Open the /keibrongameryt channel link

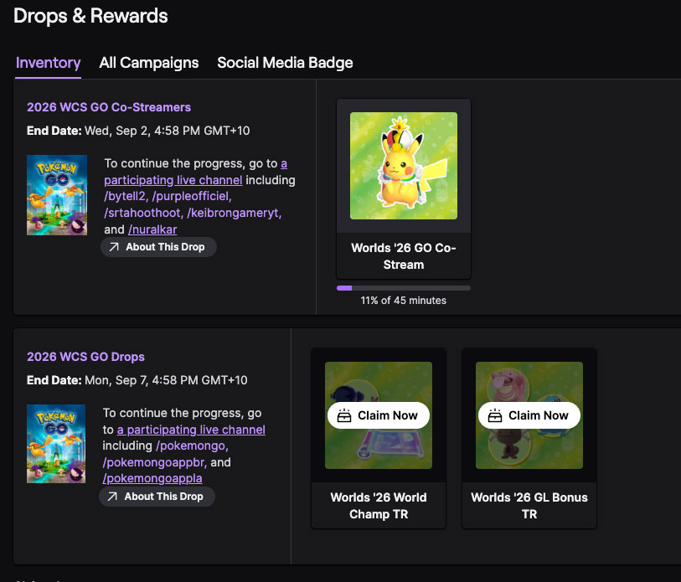point(234,213)
